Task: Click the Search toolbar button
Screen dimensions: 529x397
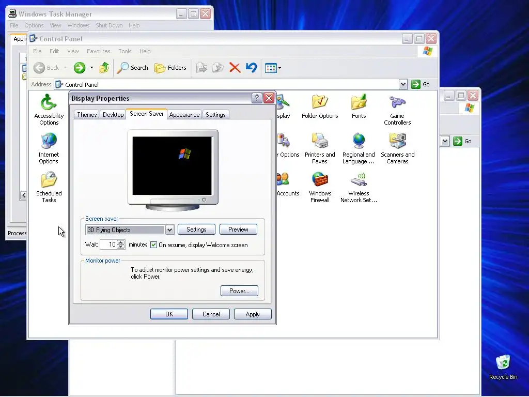Action: pos(133,68)
